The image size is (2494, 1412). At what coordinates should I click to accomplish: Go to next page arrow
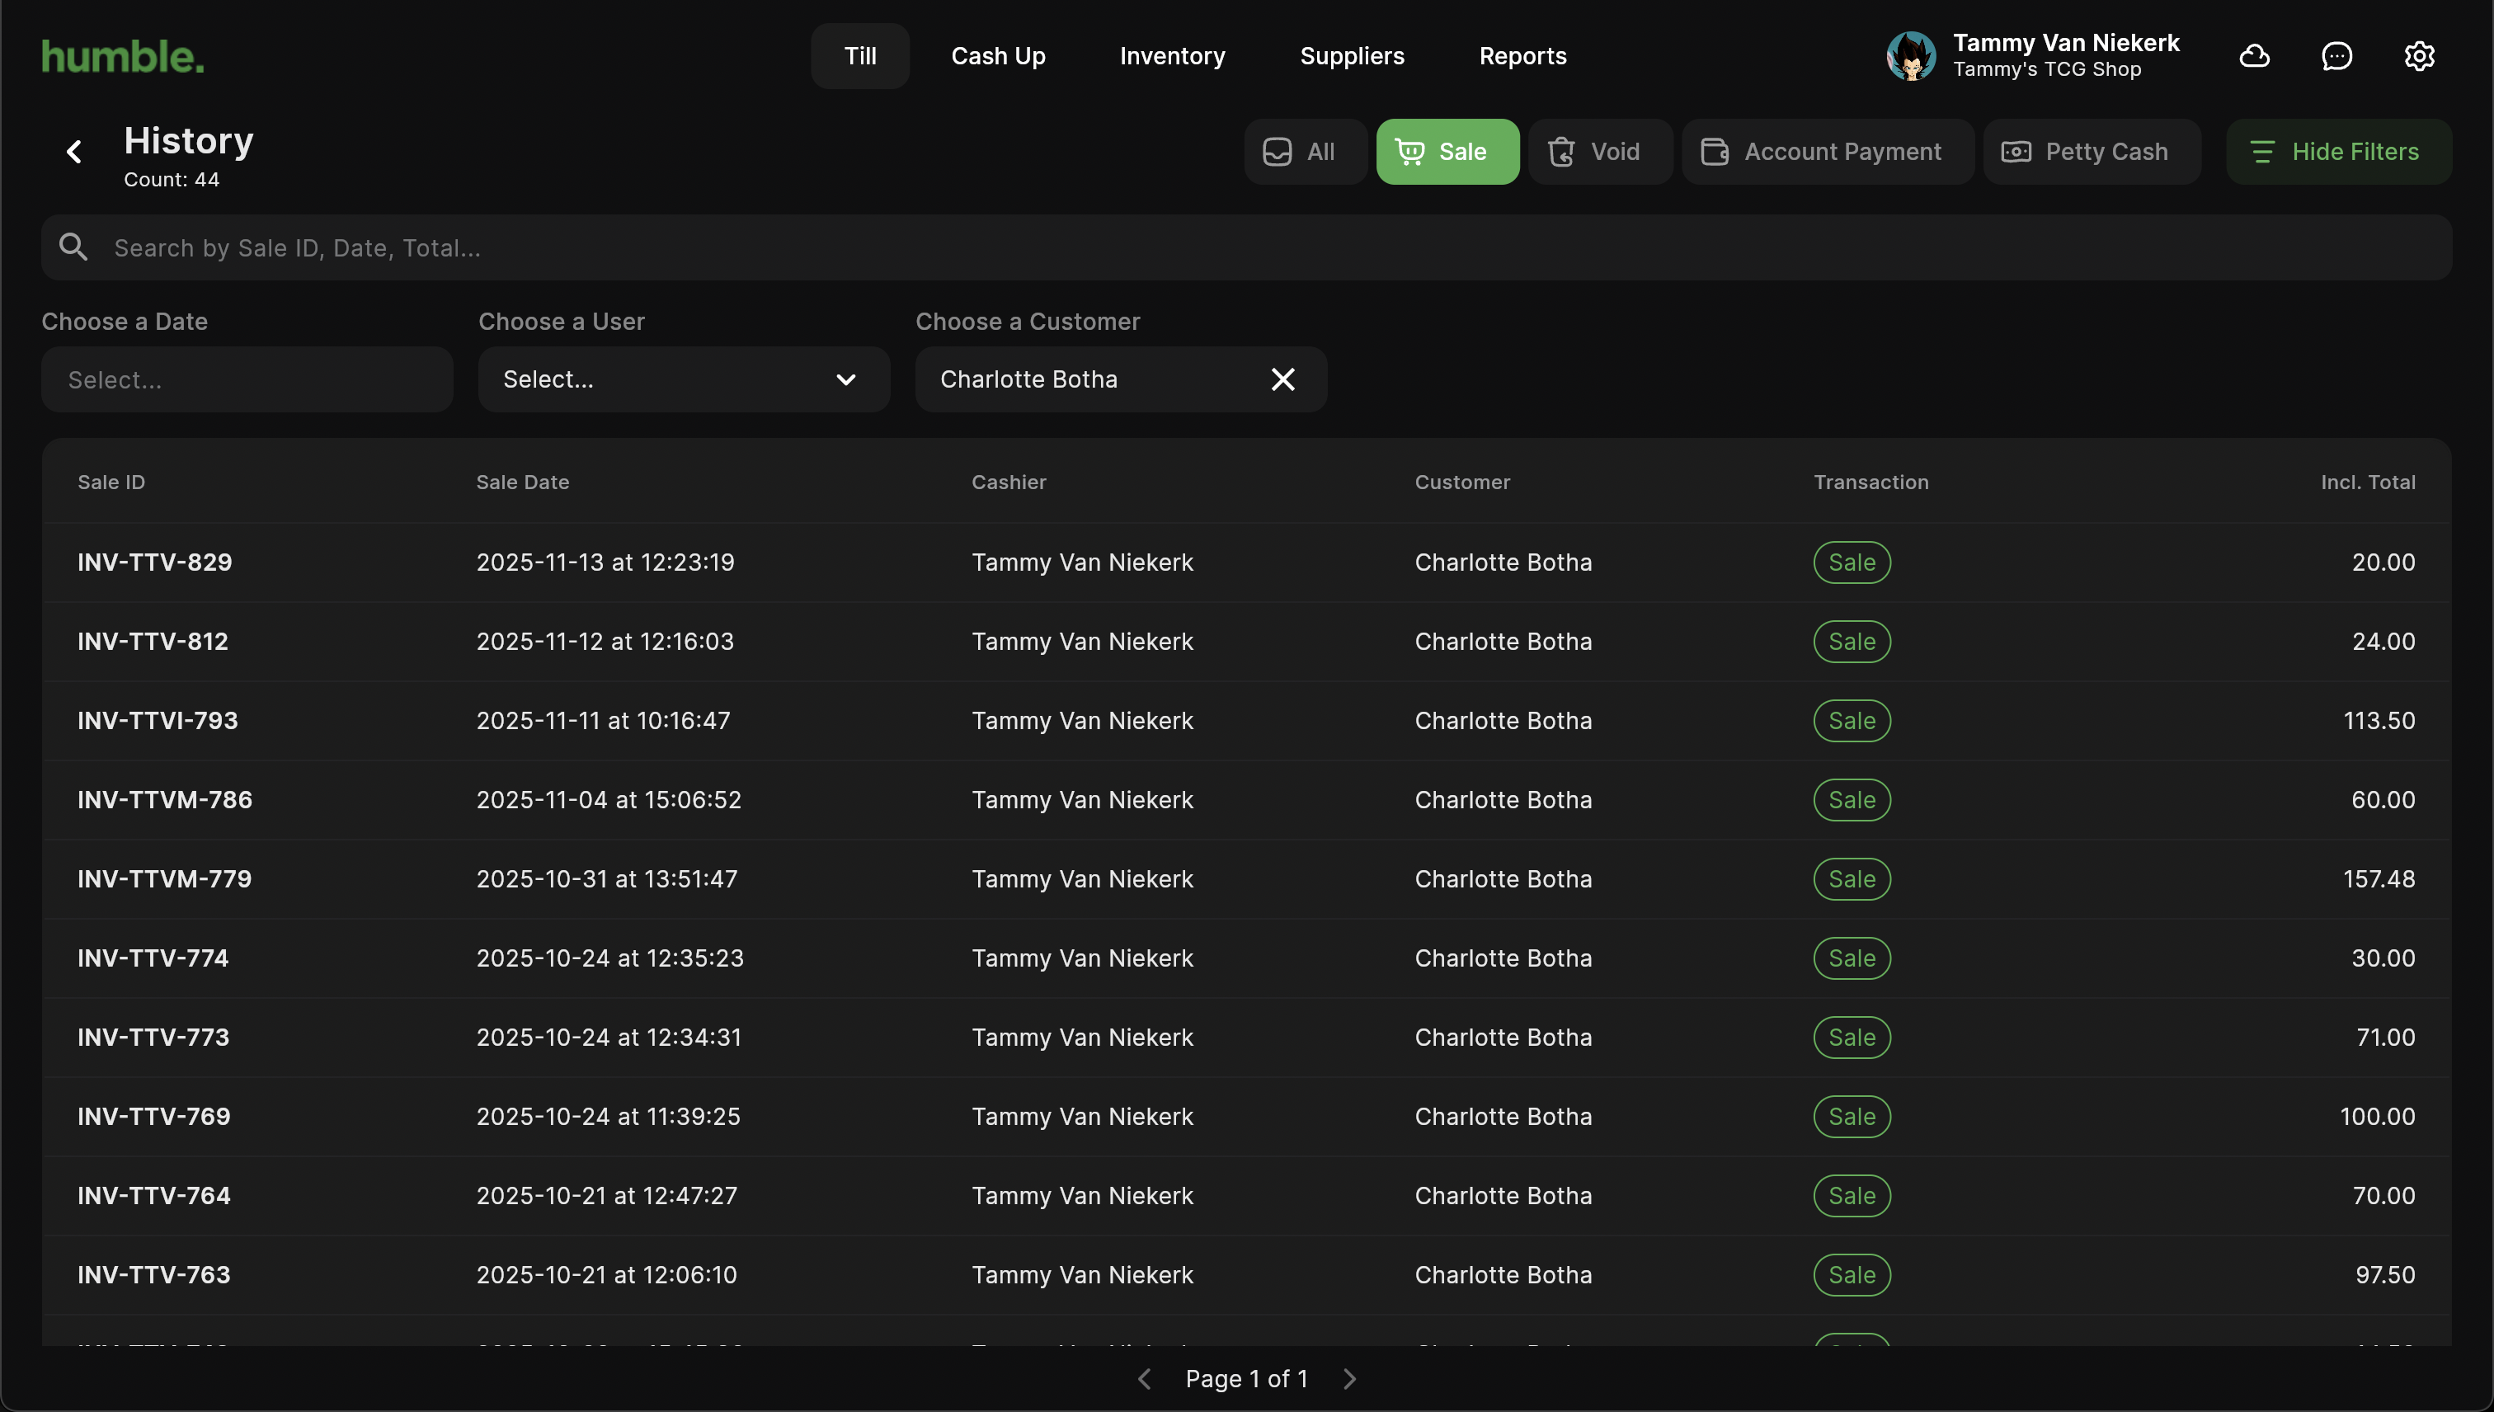(x=1348, y=1378)
